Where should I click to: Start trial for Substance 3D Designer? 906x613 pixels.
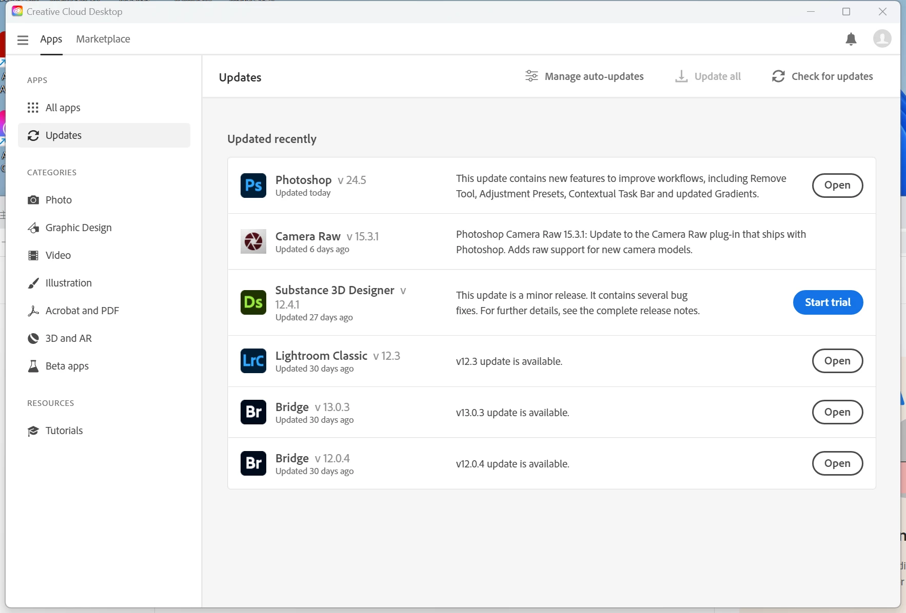828,302
